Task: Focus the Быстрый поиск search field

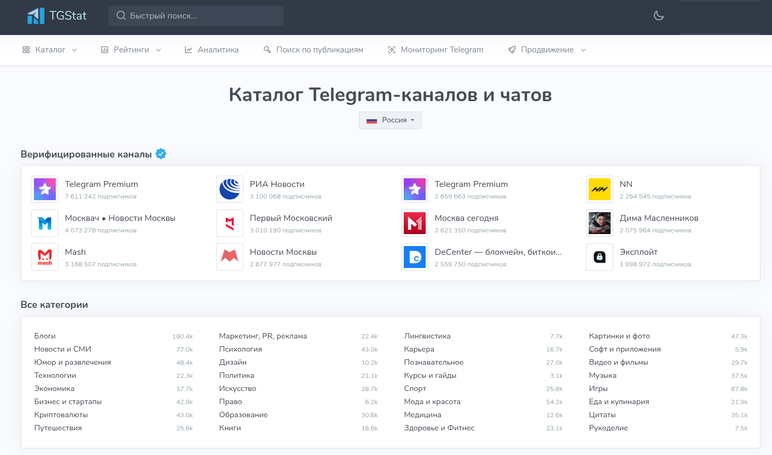Action: click(202, 16)
